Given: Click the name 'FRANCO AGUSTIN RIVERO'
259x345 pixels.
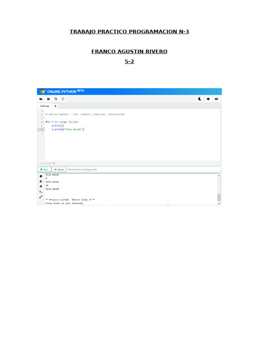Looking at the screenshot, I should [129, 52].
